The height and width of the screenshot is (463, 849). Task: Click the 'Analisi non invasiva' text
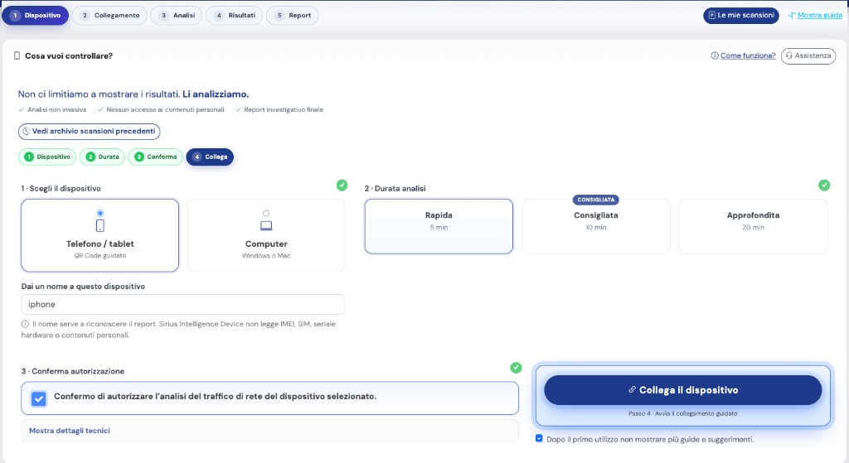coord(57,110)
